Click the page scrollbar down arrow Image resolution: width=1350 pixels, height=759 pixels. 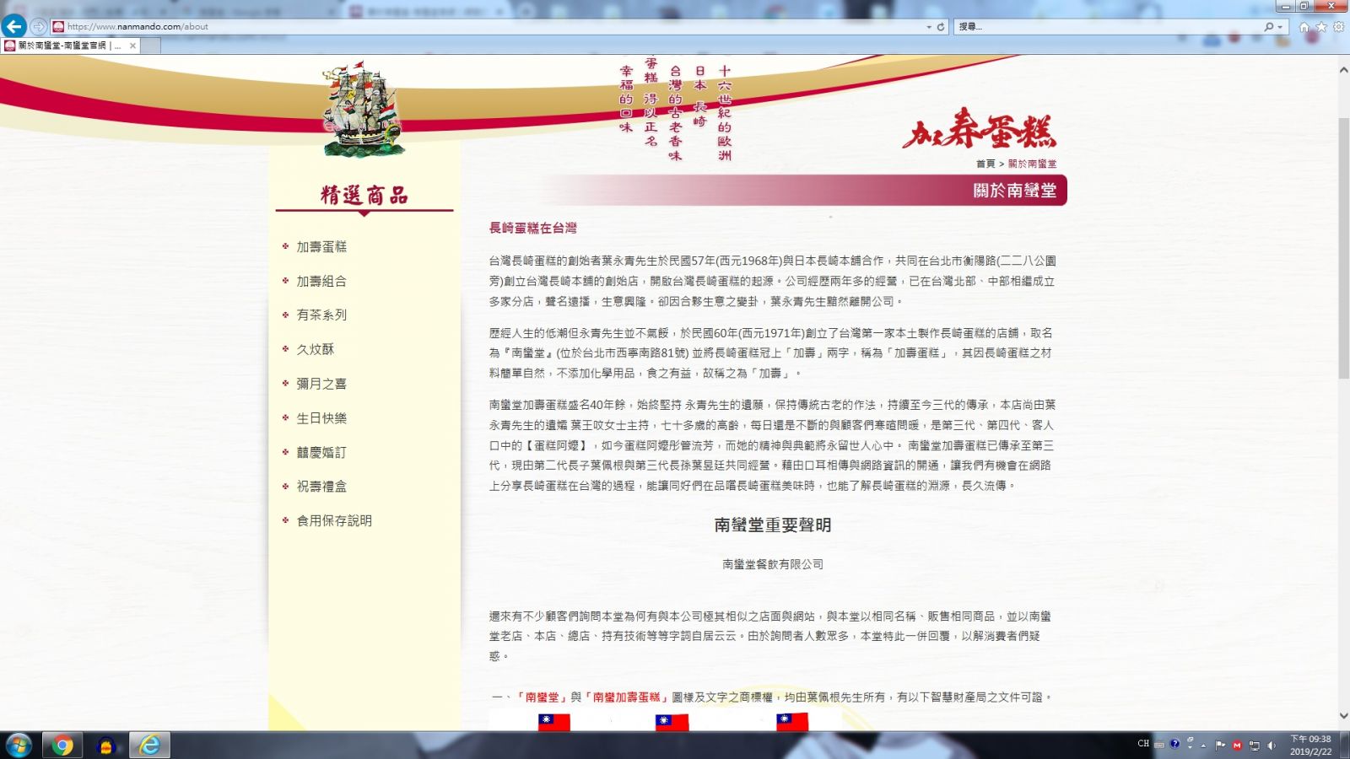pos(1343,716)
